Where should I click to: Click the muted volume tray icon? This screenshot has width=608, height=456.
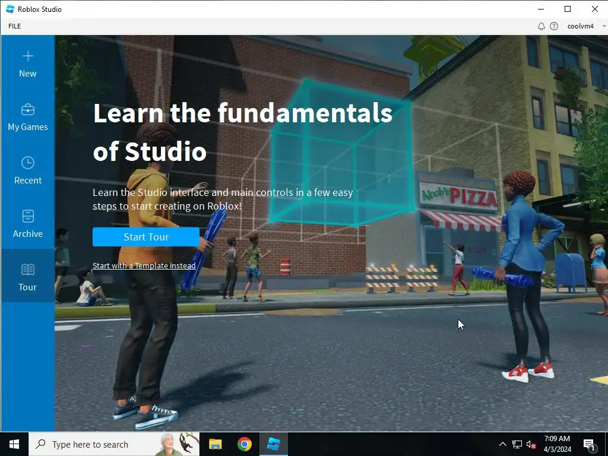pos(531,444)
